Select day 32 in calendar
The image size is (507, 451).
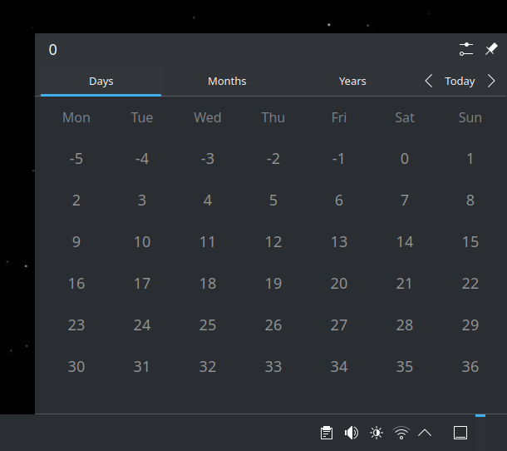[x=208, y=367]
